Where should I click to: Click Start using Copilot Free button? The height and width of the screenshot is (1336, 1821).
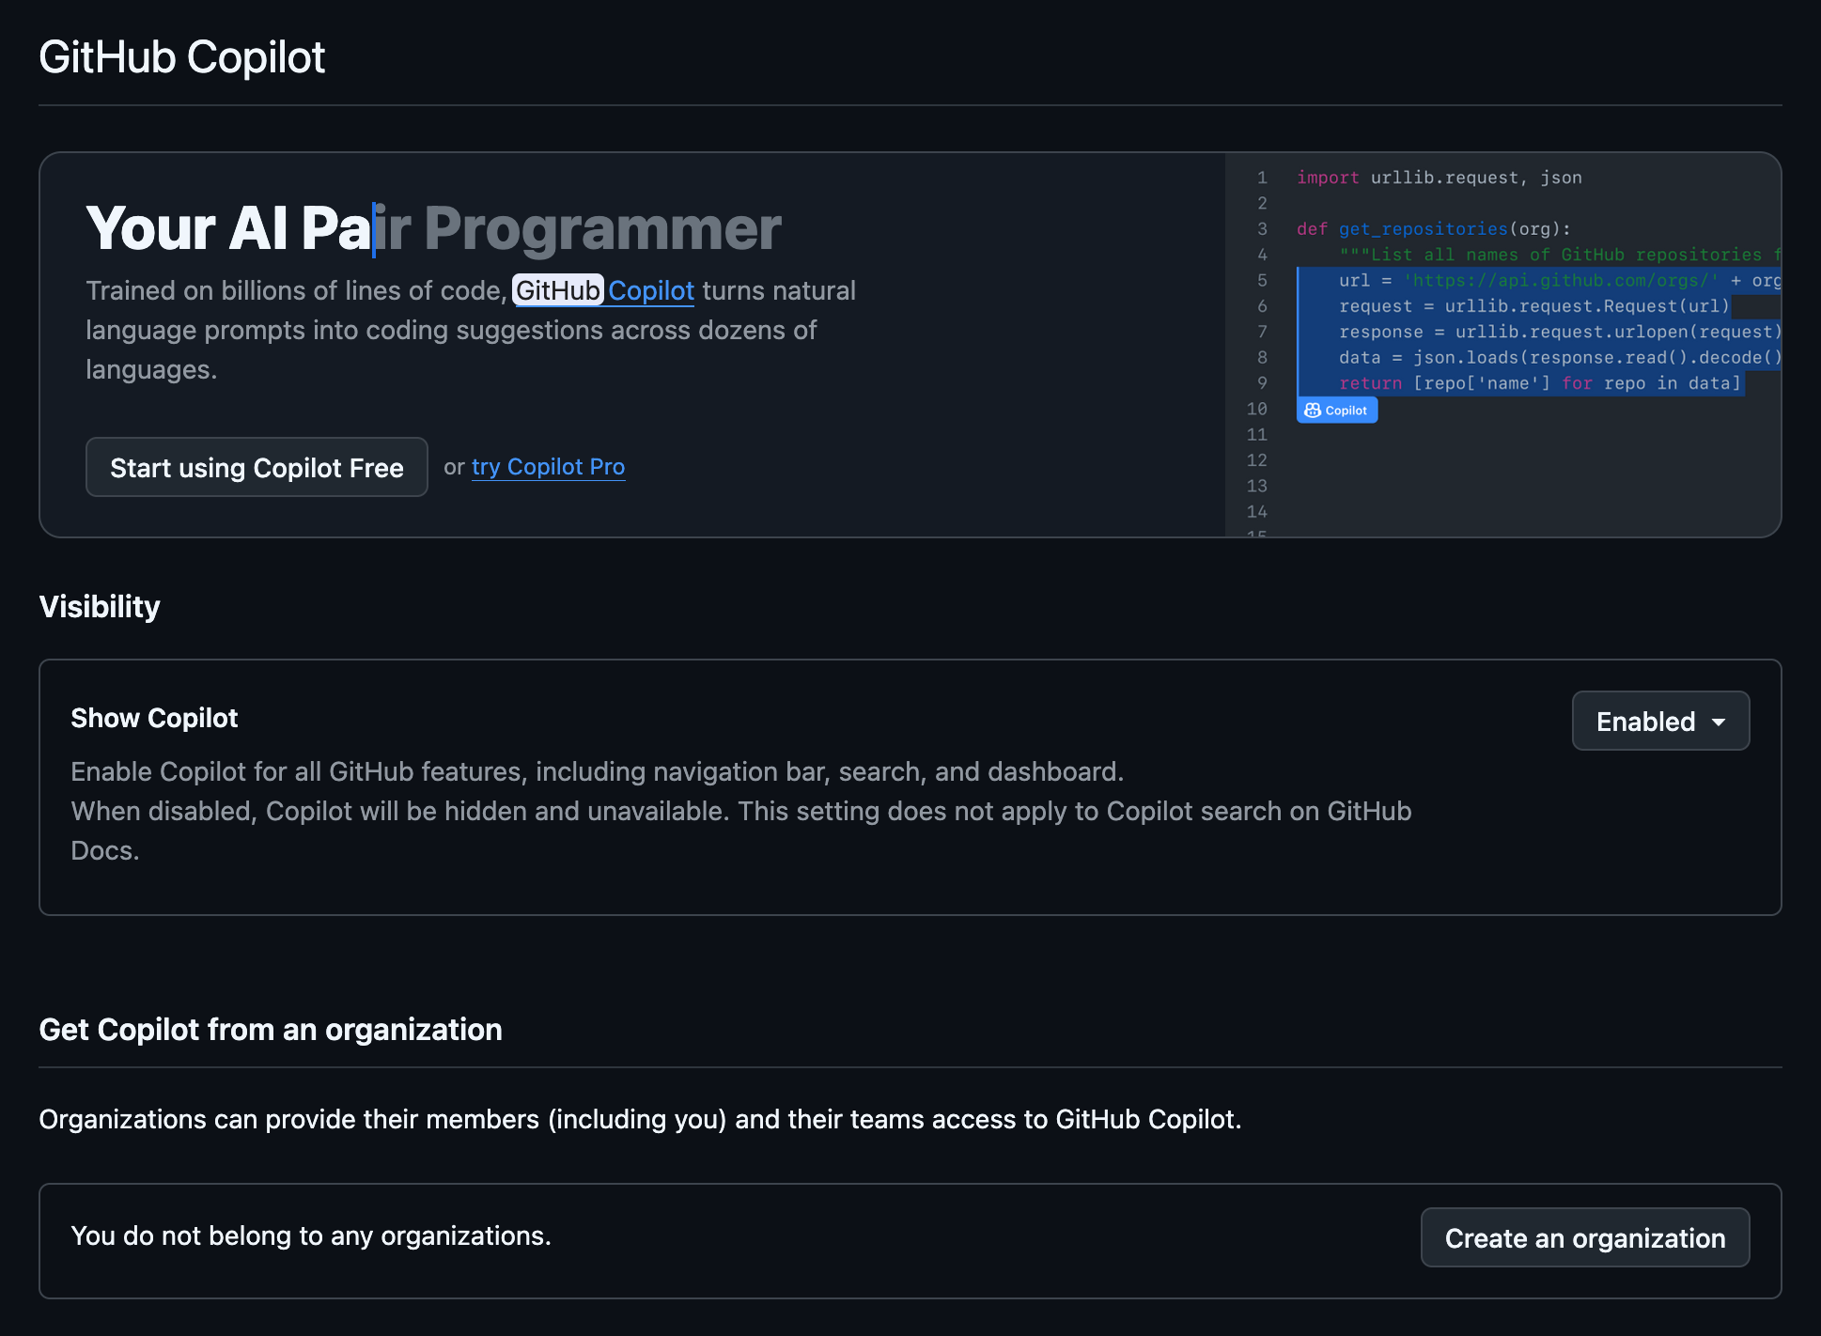point(257,467)
